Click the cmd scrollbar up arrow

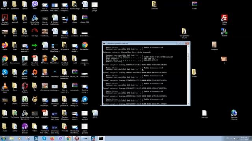pos(188,46)
